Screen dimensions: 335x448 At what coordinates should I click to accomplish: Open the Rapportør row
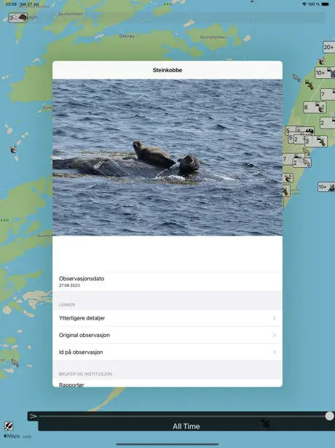(167, 384)
